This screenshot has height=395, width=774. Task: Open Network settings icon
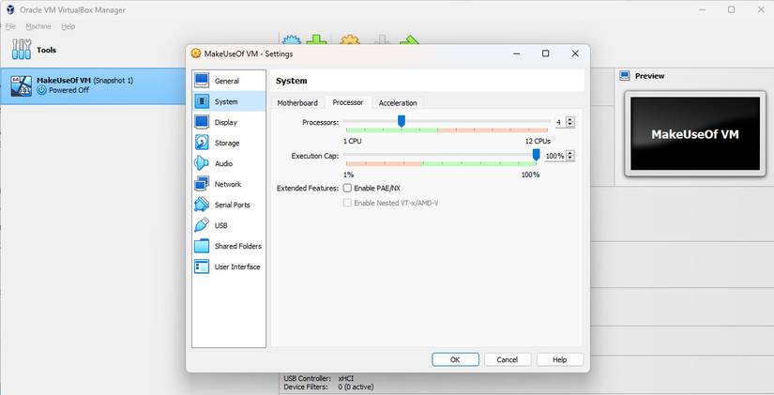point(202,184)
